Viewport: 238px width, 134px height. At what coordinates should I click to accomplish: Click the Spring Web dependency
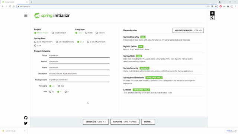pyautogui.click(x=164, y=59)
